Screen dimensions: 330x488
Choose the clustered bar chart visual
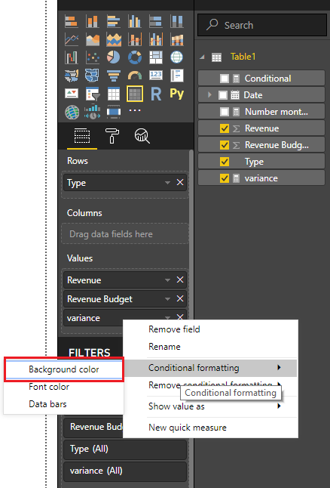114,21
